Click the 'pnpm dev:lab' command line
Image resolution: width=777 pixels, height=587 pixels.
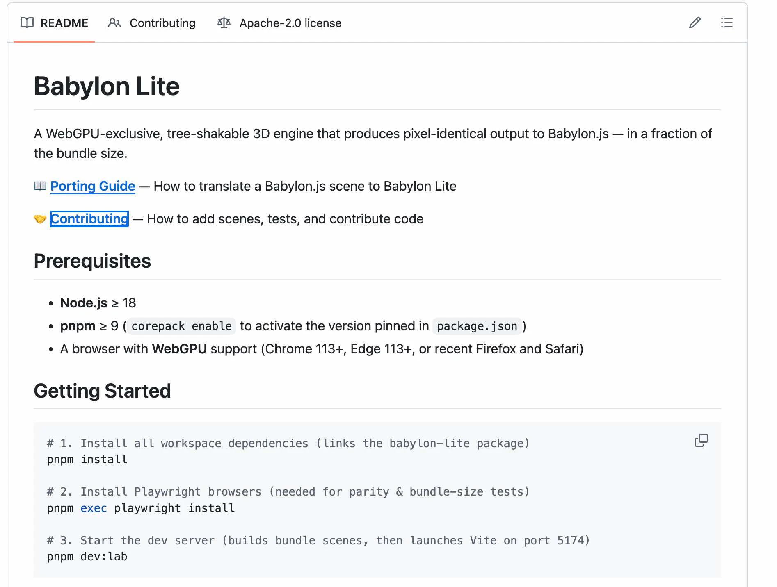pos(87,557)
